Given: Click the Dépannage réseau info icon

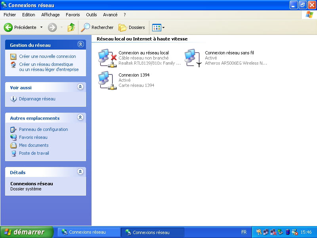Looking at the screenshot, I should (x=13, y=99).
